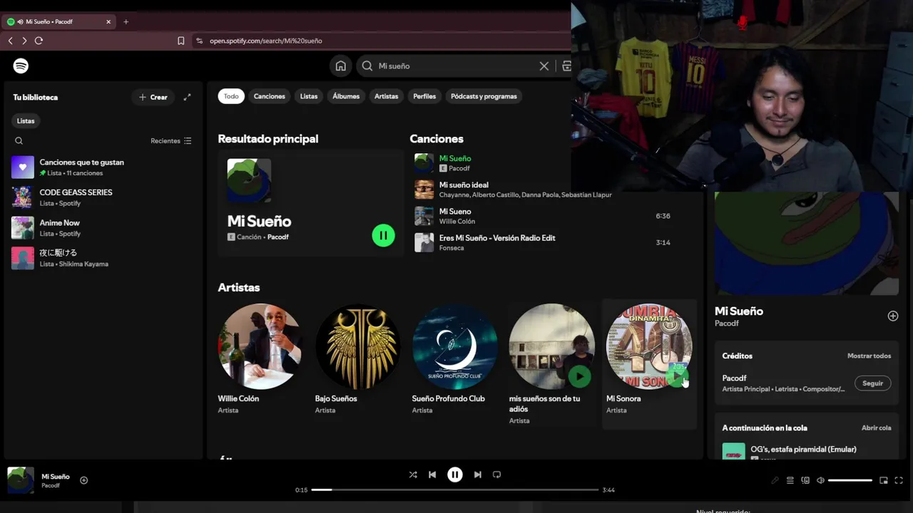The width and height of the screenshot is (913, 513).
Task: Open the Spotify logo home link
Action: pos(21,66)
